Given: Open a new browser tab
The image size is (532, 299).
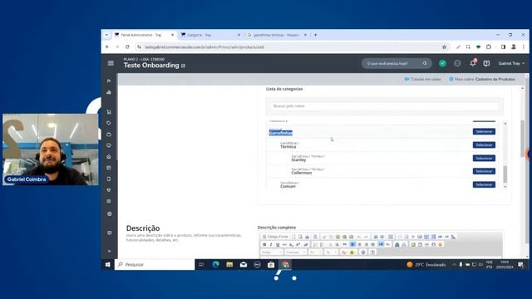Looking at the screenshot, I should (316, 35).
